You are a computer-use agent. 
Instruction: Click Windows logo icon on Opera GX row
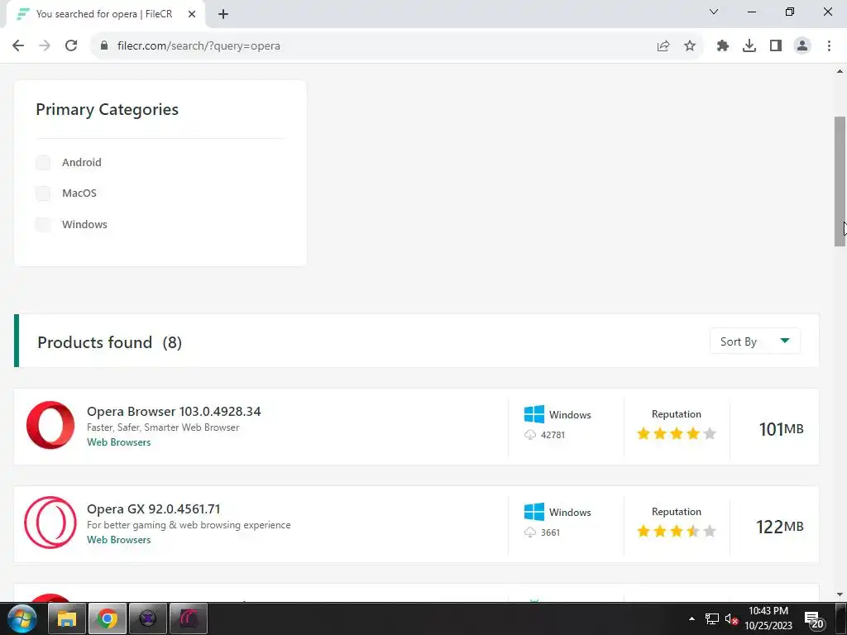534,511
